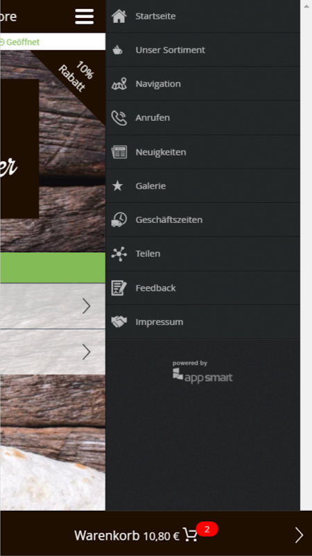The image size is (312, 556).
Task: Click the green banner bar
Action: 53,268
